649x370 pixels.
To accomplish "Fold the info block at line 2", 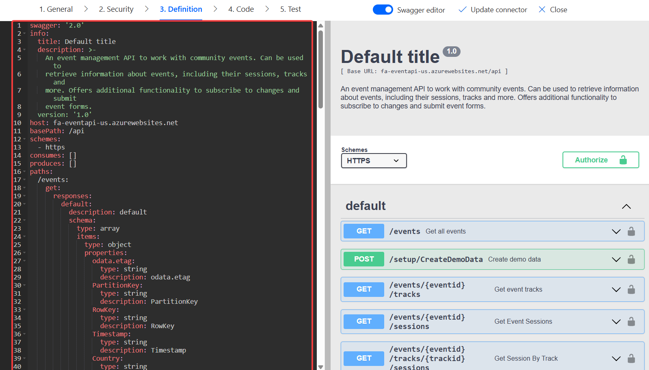I will point(24,33).
